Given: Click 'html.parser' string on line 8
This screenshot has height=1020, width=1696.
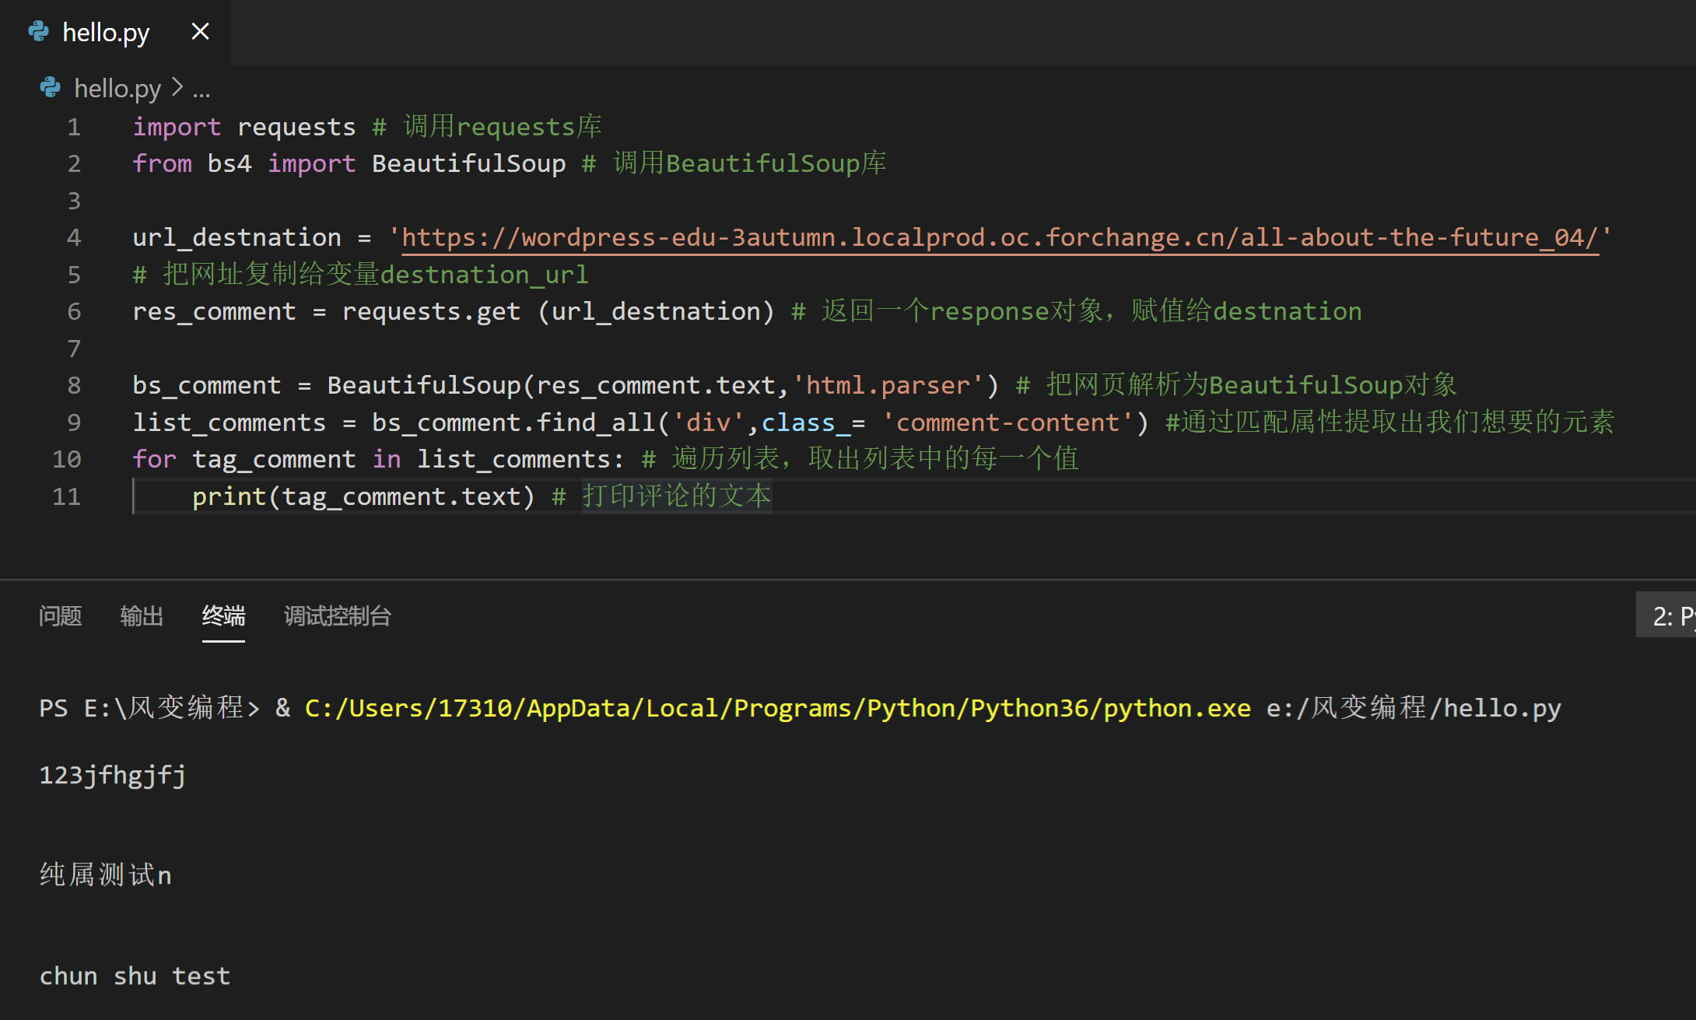Looking at the screenshot, I should click(x=888, y=385).
